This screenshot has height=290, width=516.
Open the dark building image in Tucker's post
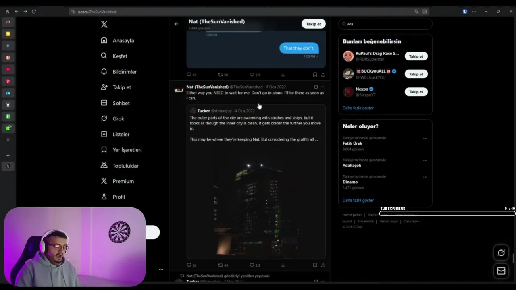click(x=256, y=201)
